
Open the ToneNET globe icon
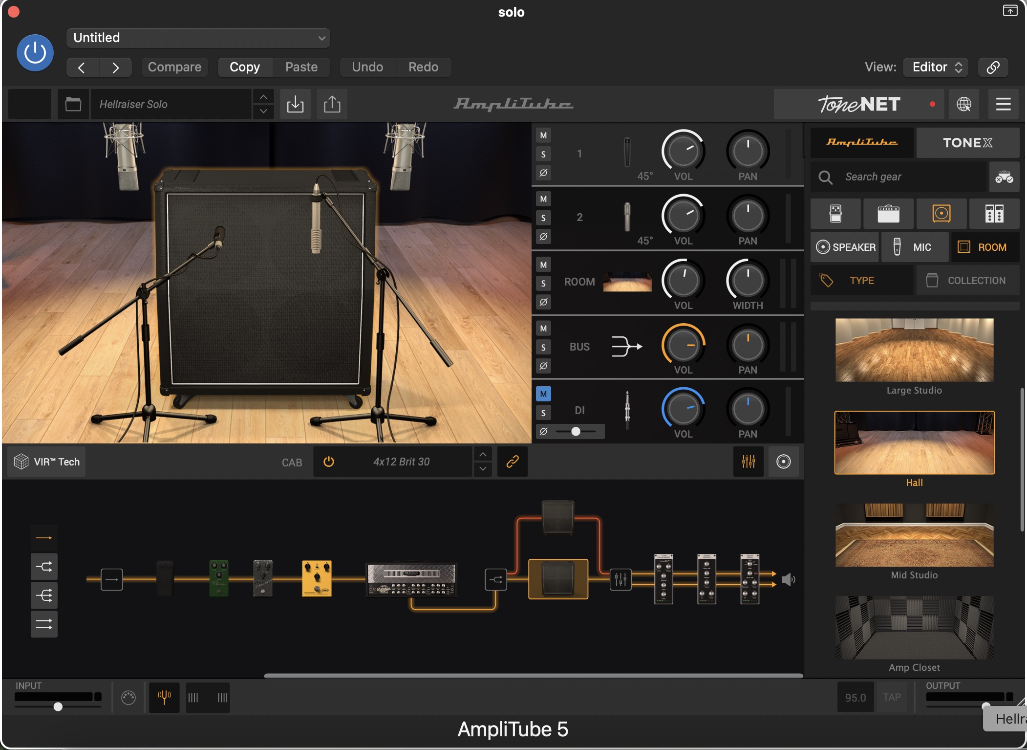click(964, 104)
